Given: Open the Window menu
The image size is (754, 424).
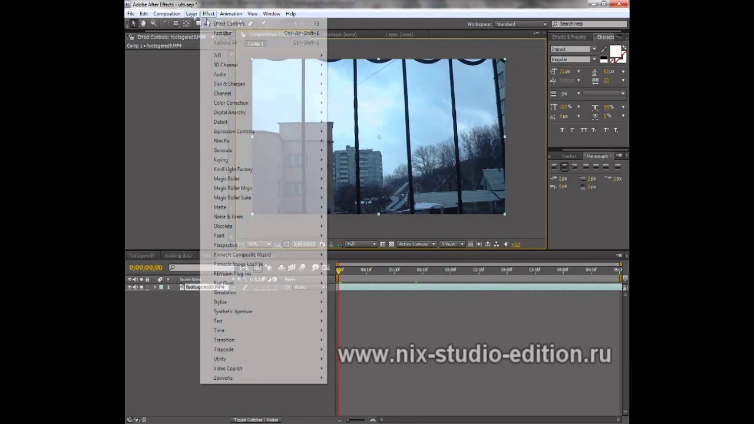Looking at the screenshot, I should (272, 14).
